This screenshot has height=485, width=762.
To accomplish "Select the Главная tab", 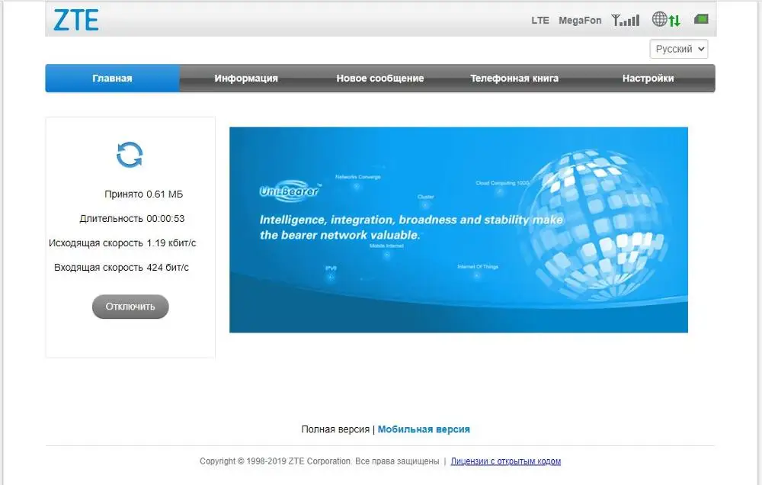I will click(x=112, y=79).
